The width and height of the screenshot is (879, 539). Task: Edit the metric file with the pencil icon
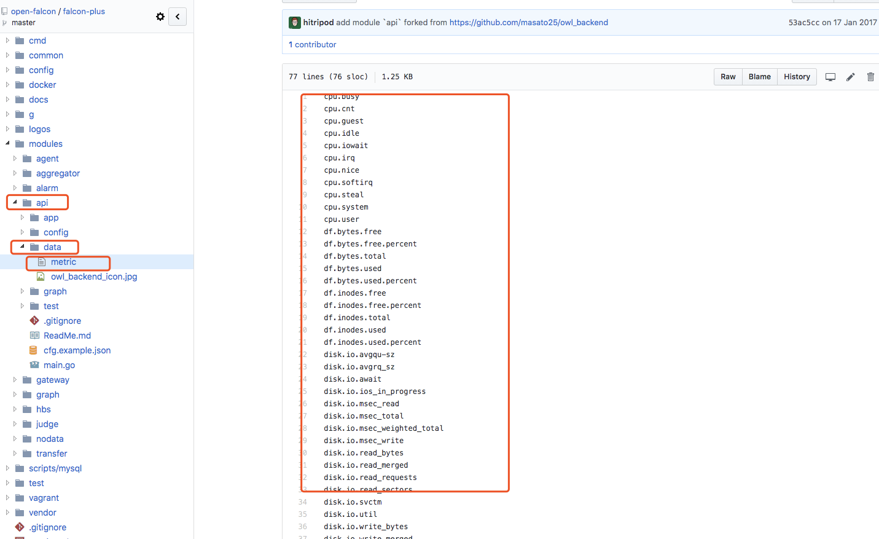[850, 77]
